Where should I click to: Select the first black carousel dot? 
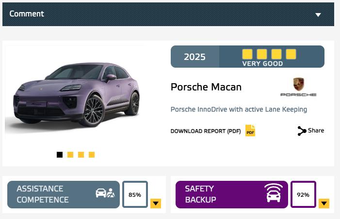pos(60,155)
